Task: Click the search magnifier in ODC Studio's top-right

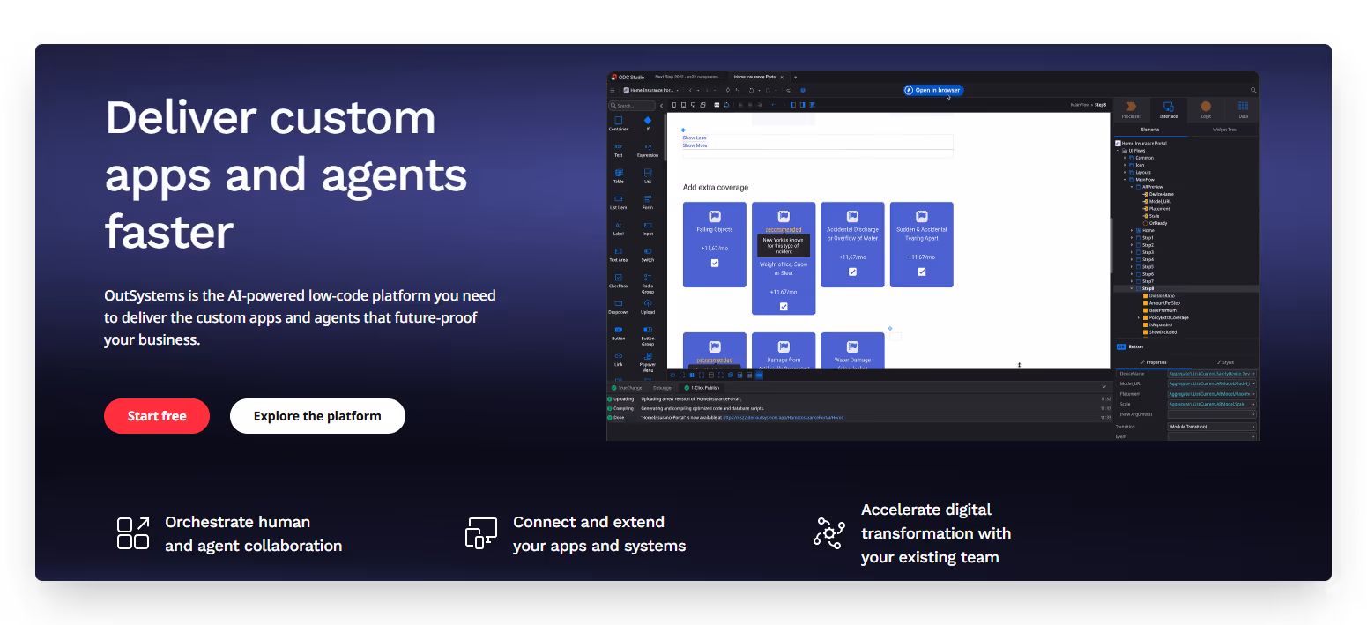Action: [x=1253, y=90]
